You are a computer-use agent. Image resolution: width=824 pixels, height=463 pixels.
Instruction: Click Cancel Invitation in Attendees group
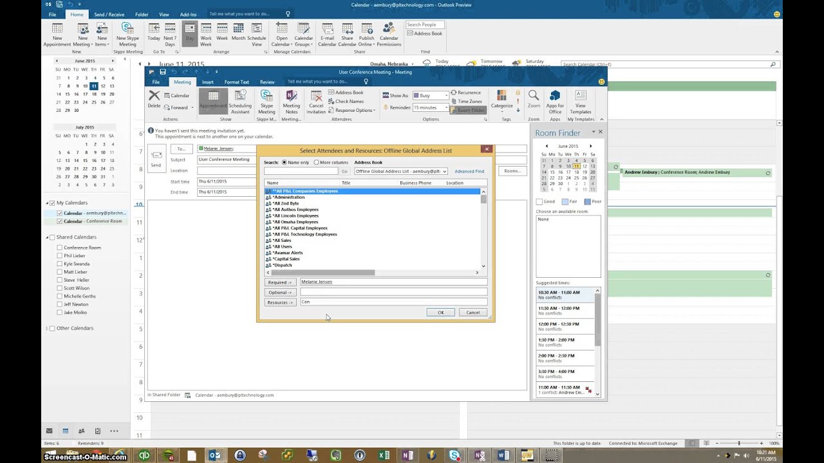(316, 102)
